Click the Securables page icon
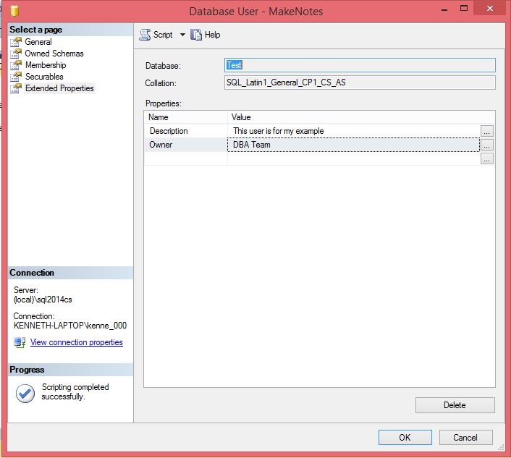The height and width of the screenshot is (458, 511). click(16, 77)
